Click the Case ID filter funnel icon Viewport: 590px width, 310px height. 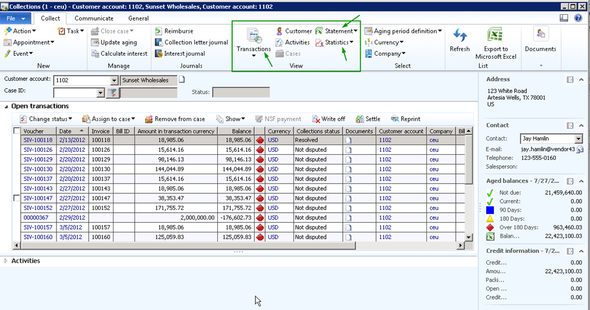click(x=112, y=93)
